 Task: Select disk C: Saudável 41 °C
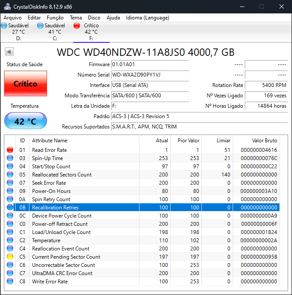[x=55, y=32]
